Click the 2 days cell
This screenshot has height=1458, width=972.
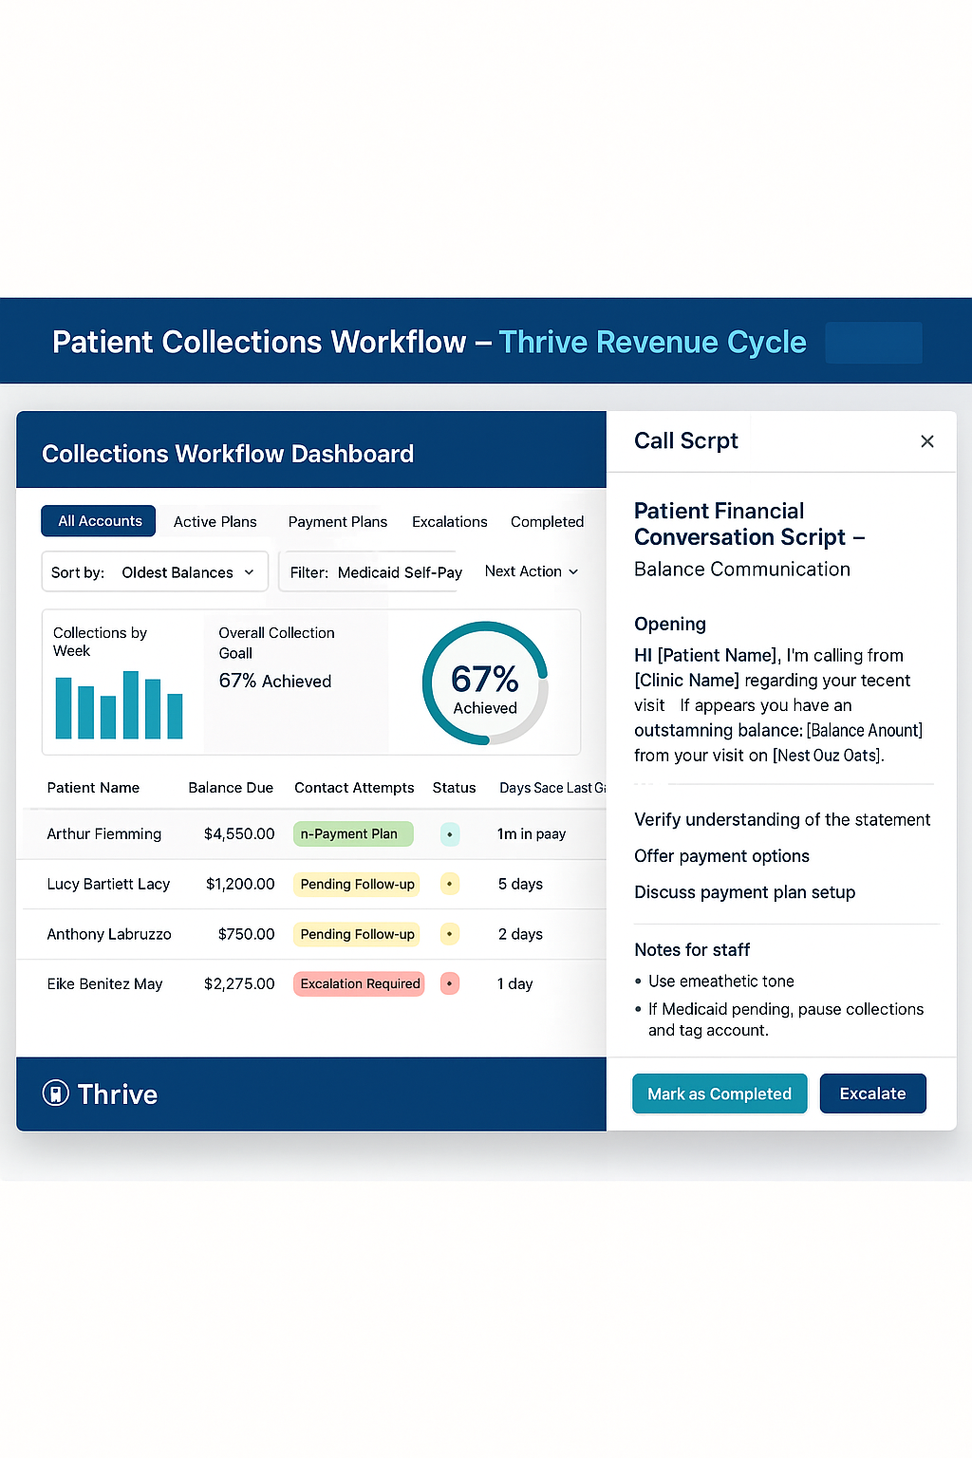[520, 934]
